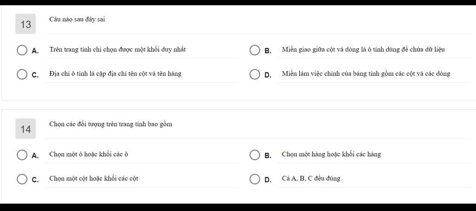Click answer text "Chọn một ô hoặc khối các ô"
Screen dimensions: 476x211
(x=89, y=154)
